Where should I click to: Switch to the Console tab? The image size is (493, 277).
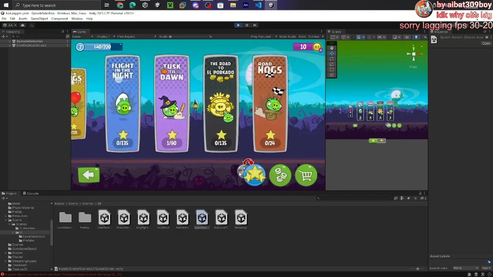pyautogui.click(x=31, y=194)
